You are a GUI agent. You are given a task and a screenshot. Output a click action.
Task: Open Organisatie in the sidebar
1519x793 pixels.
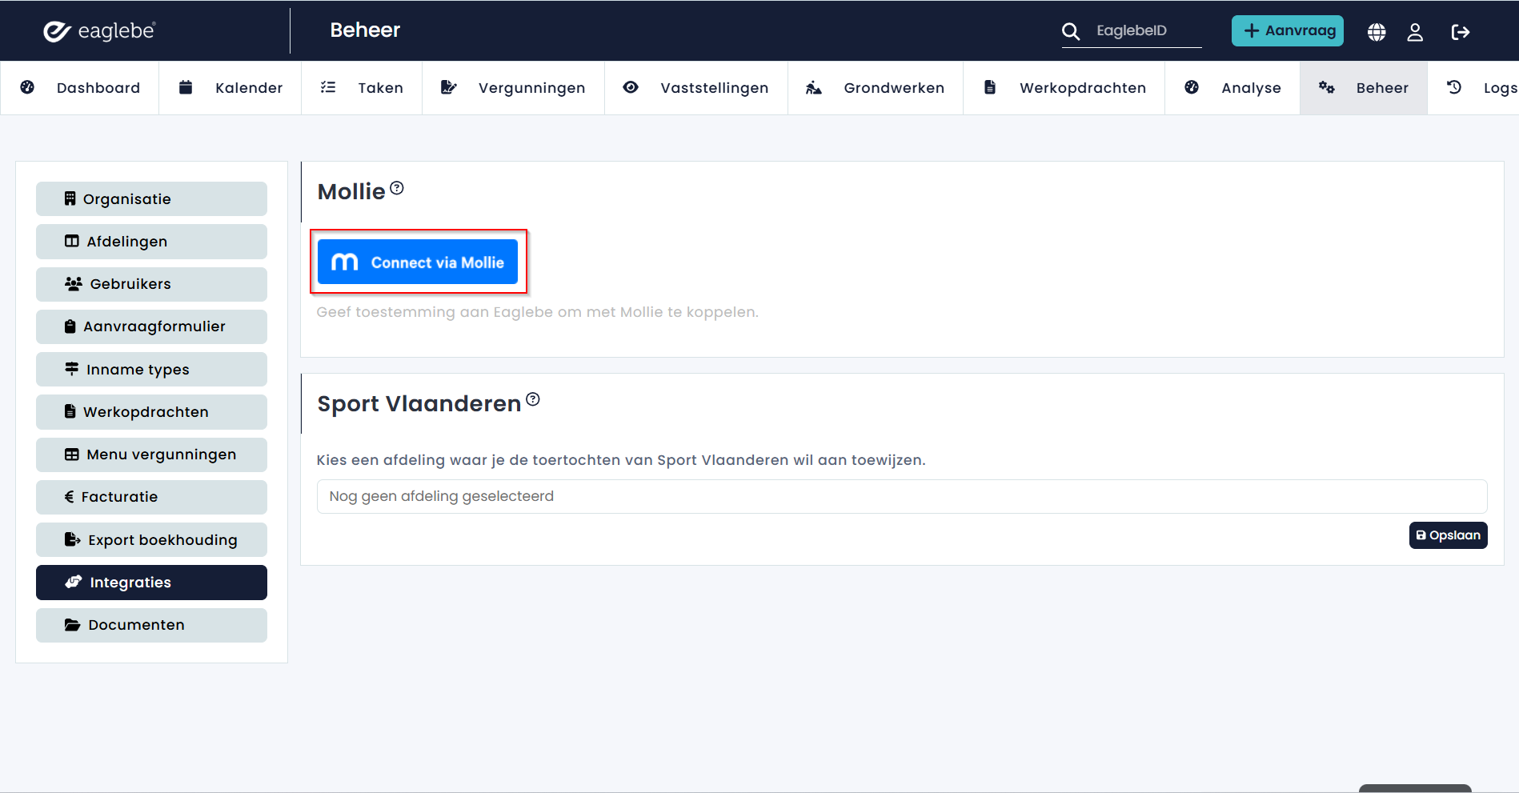click(151, 199)
